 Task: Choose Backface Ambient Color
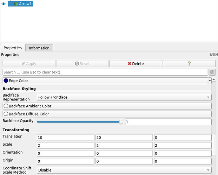click(x=107, y=106)
